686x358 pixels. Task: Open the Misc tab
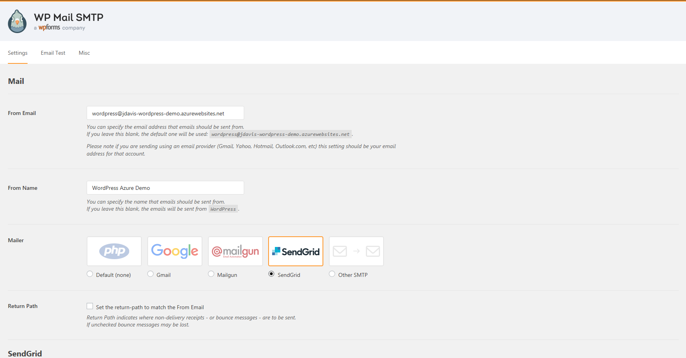84,53
